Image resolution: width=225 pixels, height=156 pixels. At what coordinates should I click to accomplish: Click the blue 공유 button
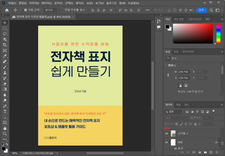(x=202, y=10)
